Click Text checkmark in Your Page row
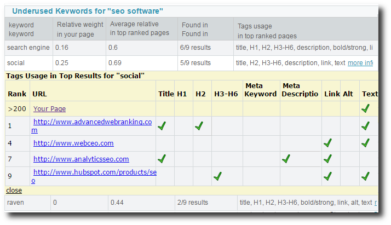Viewport: 391px width, 225px height. (x=366, y=108)
